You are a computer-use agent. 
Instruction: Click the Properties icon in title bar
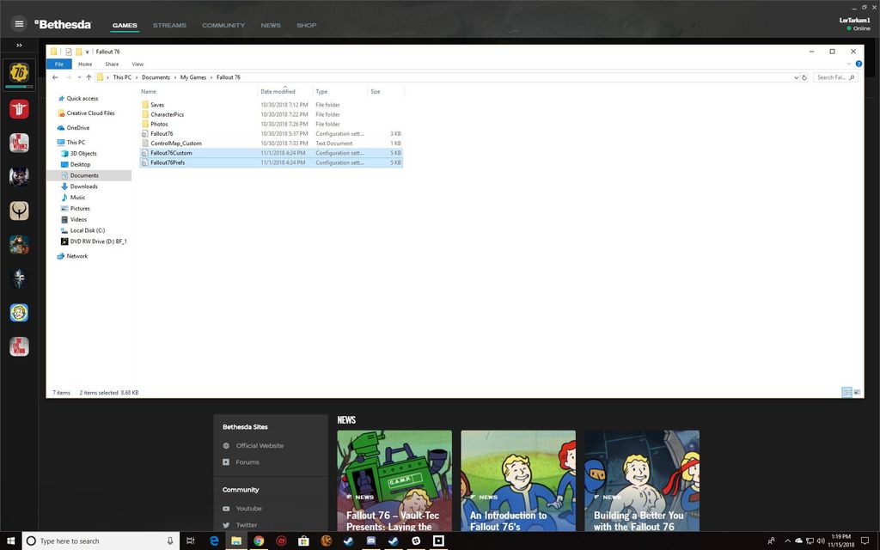tap(69, 52)
